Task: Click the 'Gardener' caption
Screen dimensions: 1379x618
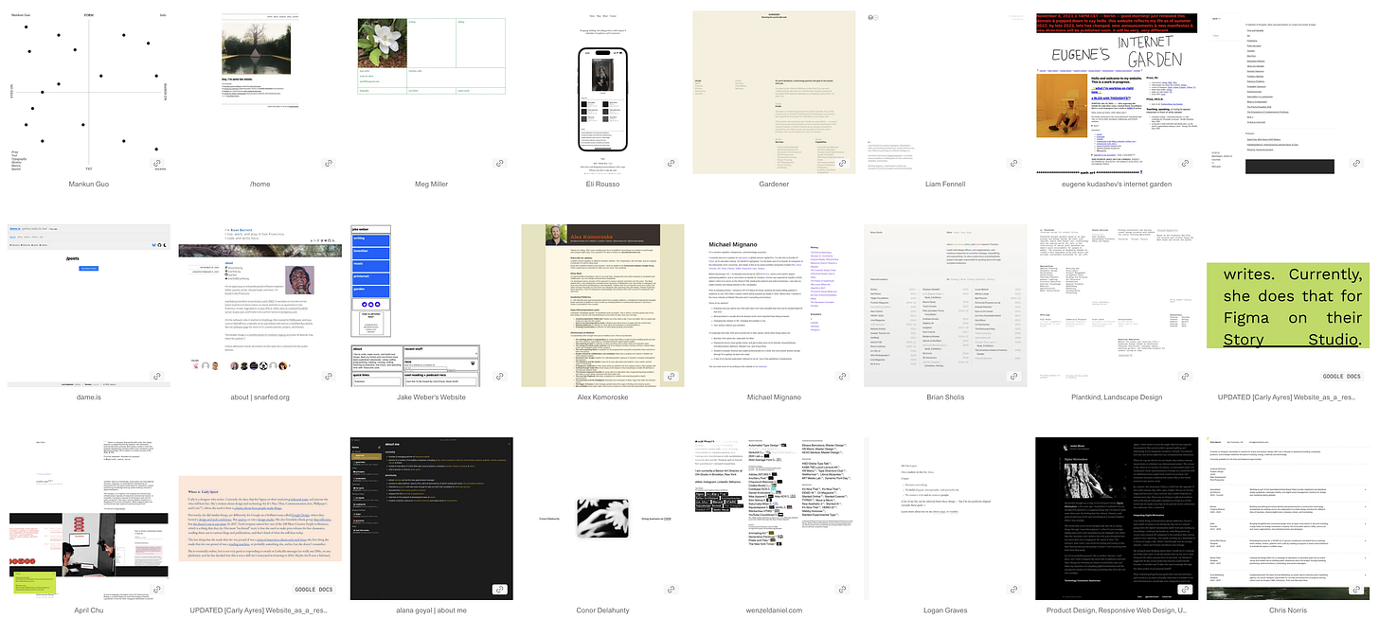Action: click(774, 185)
